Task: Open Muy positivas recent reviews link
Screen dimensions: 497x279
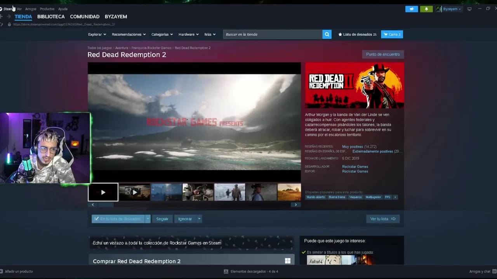Action: tap(353, 147)
